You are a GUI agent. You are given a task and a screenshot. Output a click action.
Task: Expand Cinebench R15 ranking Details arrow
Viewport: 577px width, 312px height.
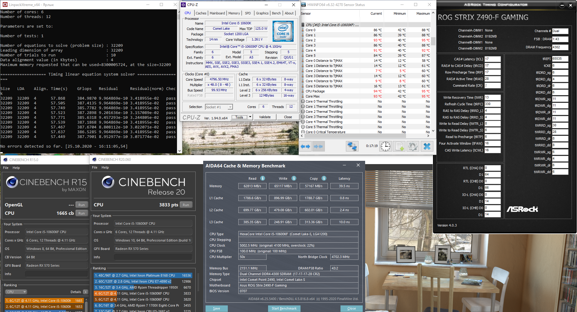point(86,292)
